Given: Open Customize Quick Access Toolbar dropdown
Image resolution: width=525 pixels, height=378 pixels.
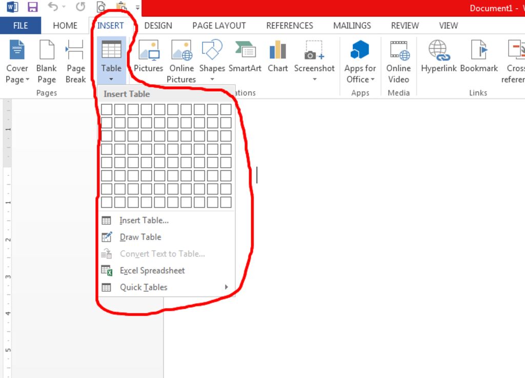Looking at the screenshot, I should pos(137,7).
